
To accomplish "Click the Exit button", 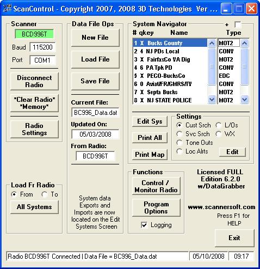I will pos(234,238).
